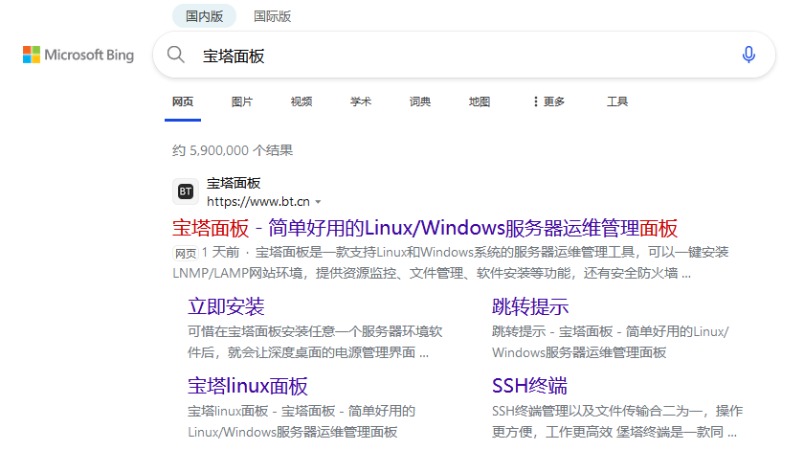Go to the 地图 tab
This screenshot has width=804, height=450.
tap(480, 101)
